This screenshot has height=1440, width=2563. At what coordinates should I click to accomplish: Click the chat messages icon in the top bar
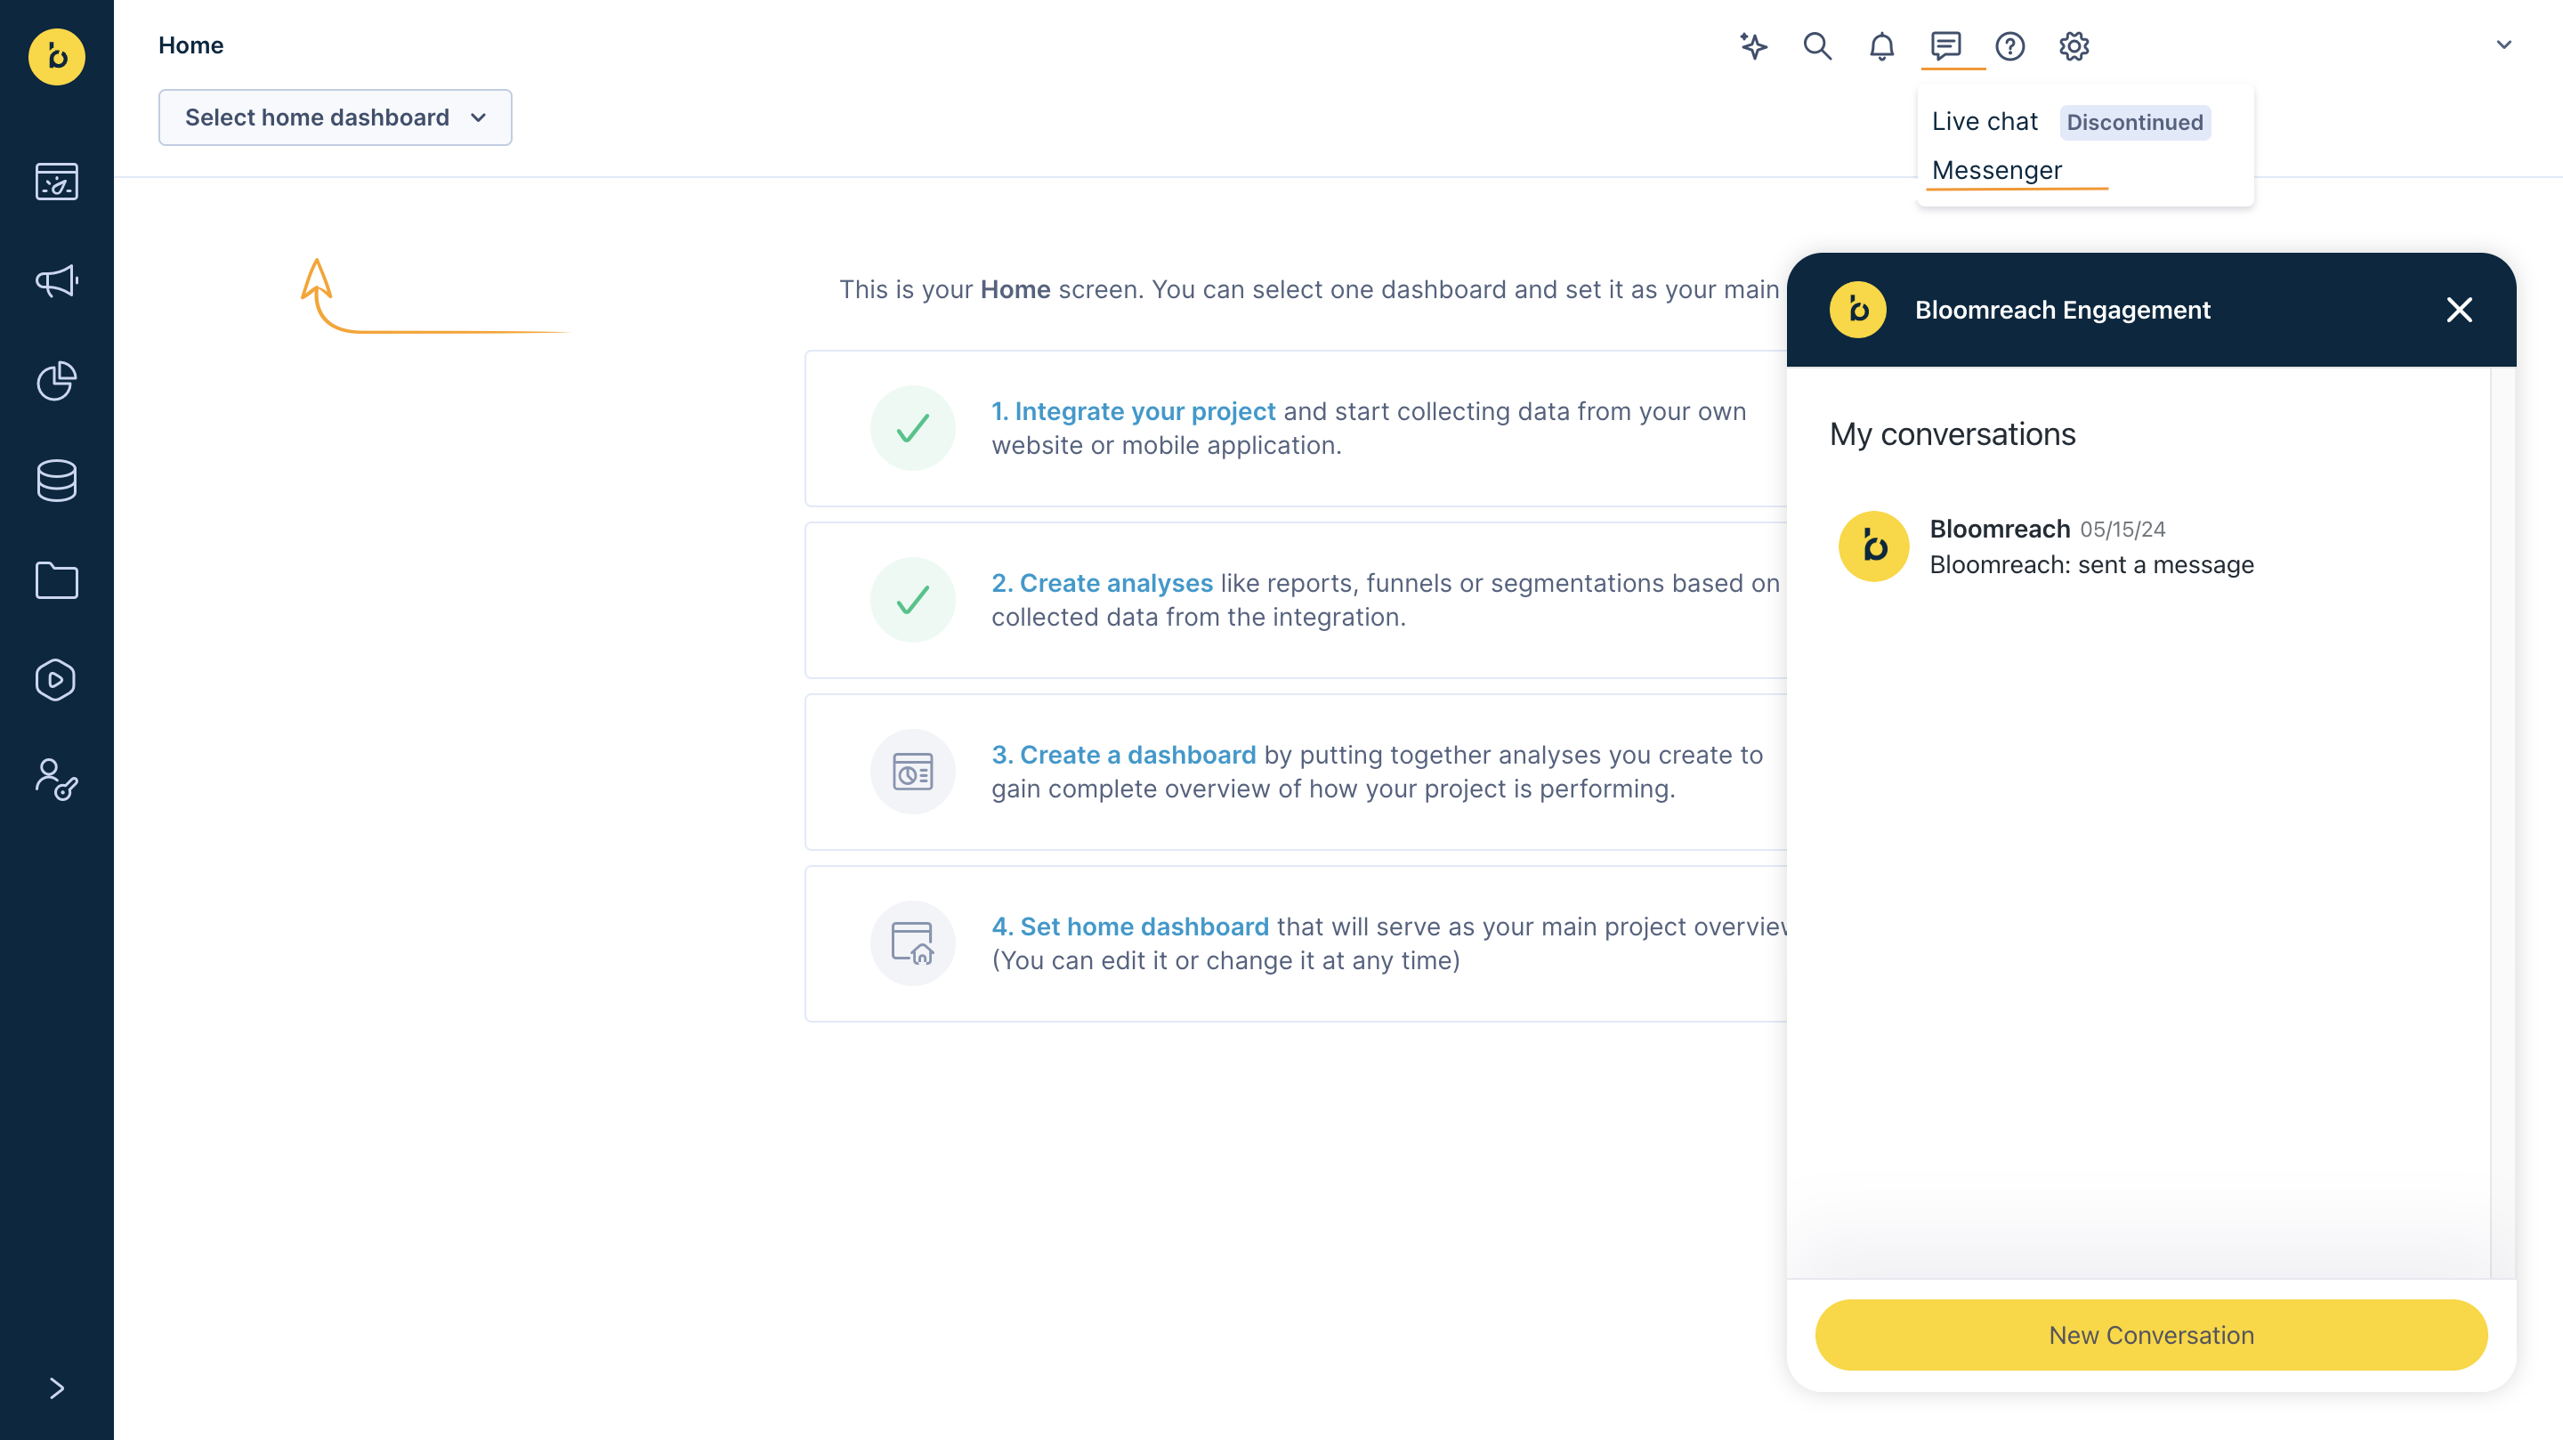(x=1946, y=45)
